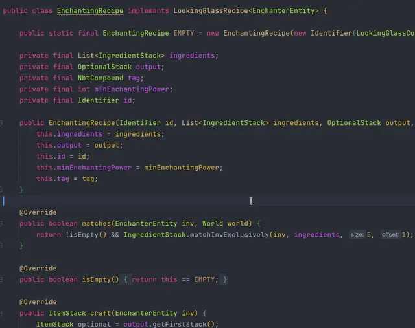This screenshot has width=415, height=328.
Task: Click 'id' field in this.id assignment
Action: pyautogui.click(x=61, y=157)
